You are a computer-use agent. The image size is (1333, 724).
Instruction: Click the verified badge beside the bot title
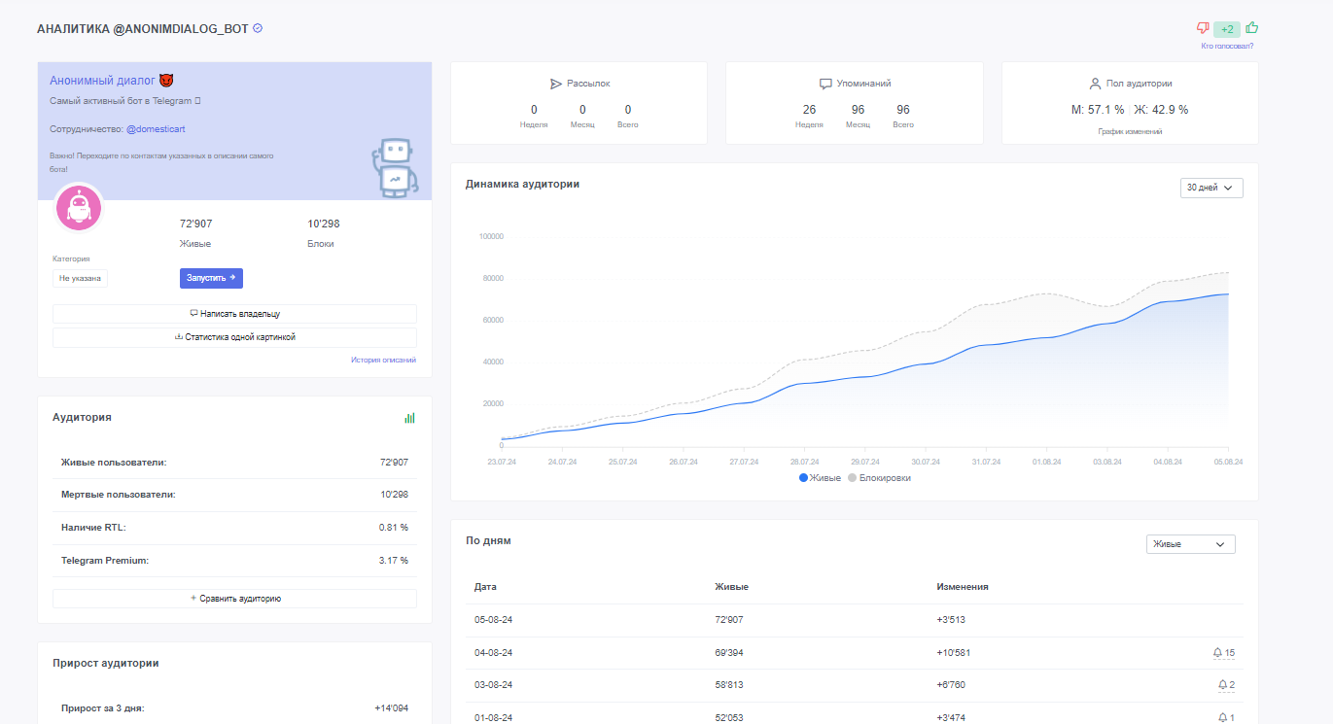click(x=258, y=28)
